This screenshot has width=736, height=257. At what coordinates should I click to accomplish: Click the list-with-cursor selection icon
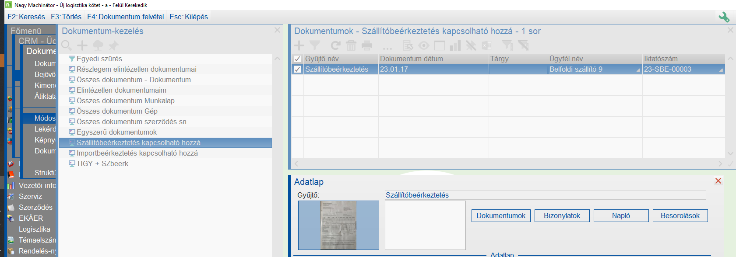click(x=408, y=45)
